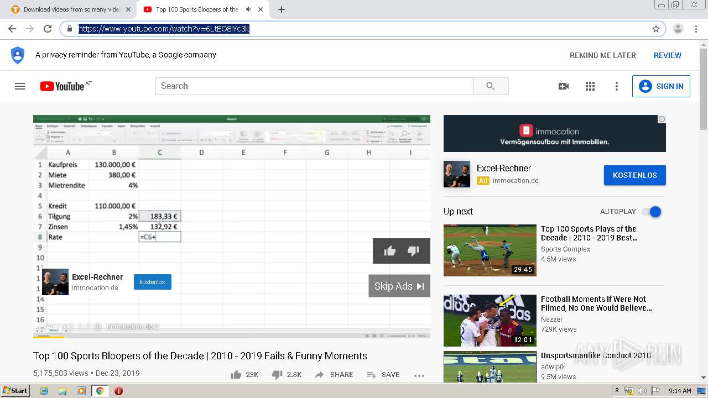Open Sports Complex channel
Viewport: 708px width, 398px height.
pos(565,249)
